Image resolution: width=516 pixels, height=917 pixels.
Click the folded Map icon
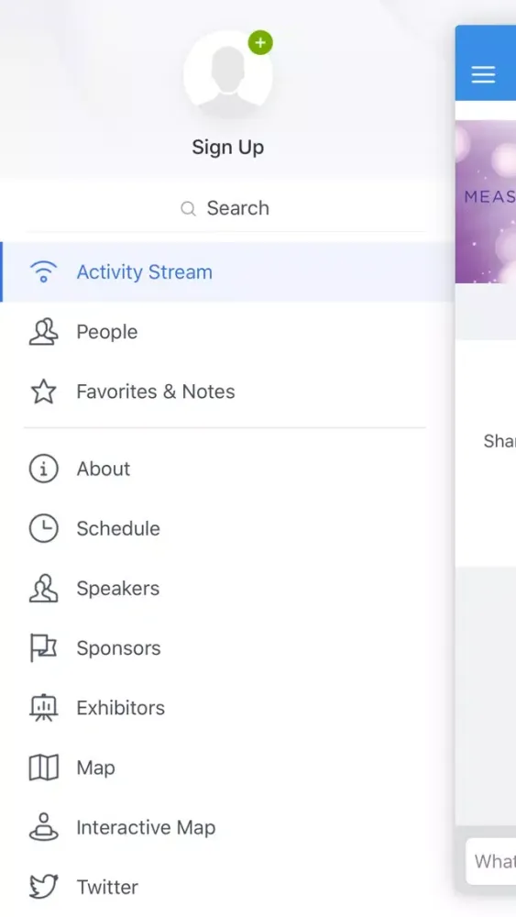tap(43, 768)
